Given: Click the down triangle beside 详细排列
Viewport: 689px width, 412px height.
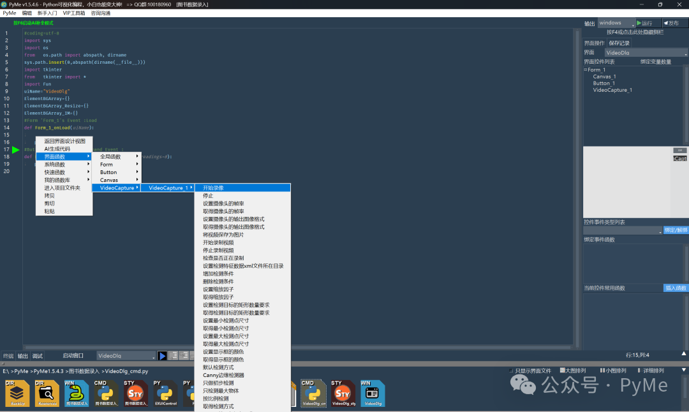Looking at the screenshot, I should click(684, 370).
